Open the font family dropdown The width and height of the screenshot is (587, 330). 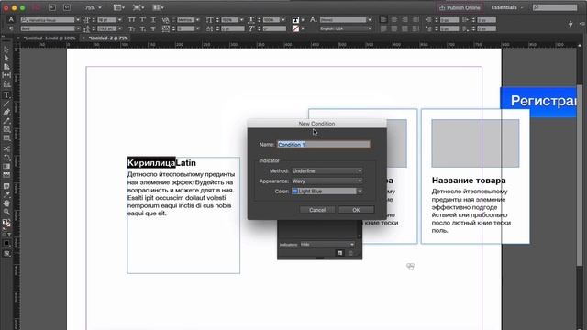pyautogui.click(x=78, y=20)
